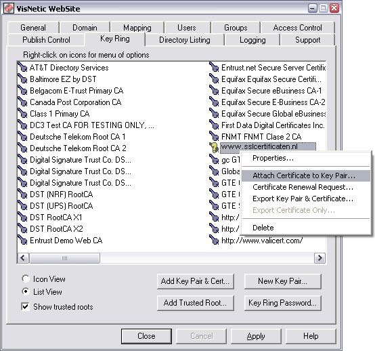The width and height of the screenshot is (375, 351).
Task: Click the Help button
Action: click(x=311, y=336)
